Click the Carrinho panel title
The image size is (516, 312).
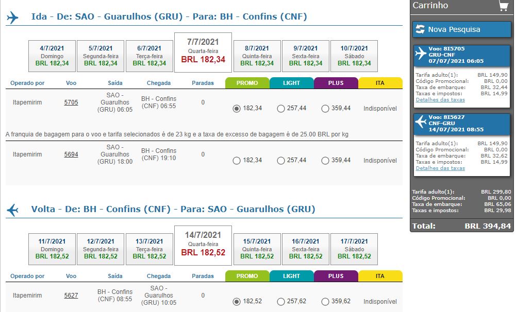pyautogui.click(x=430, y=5)
